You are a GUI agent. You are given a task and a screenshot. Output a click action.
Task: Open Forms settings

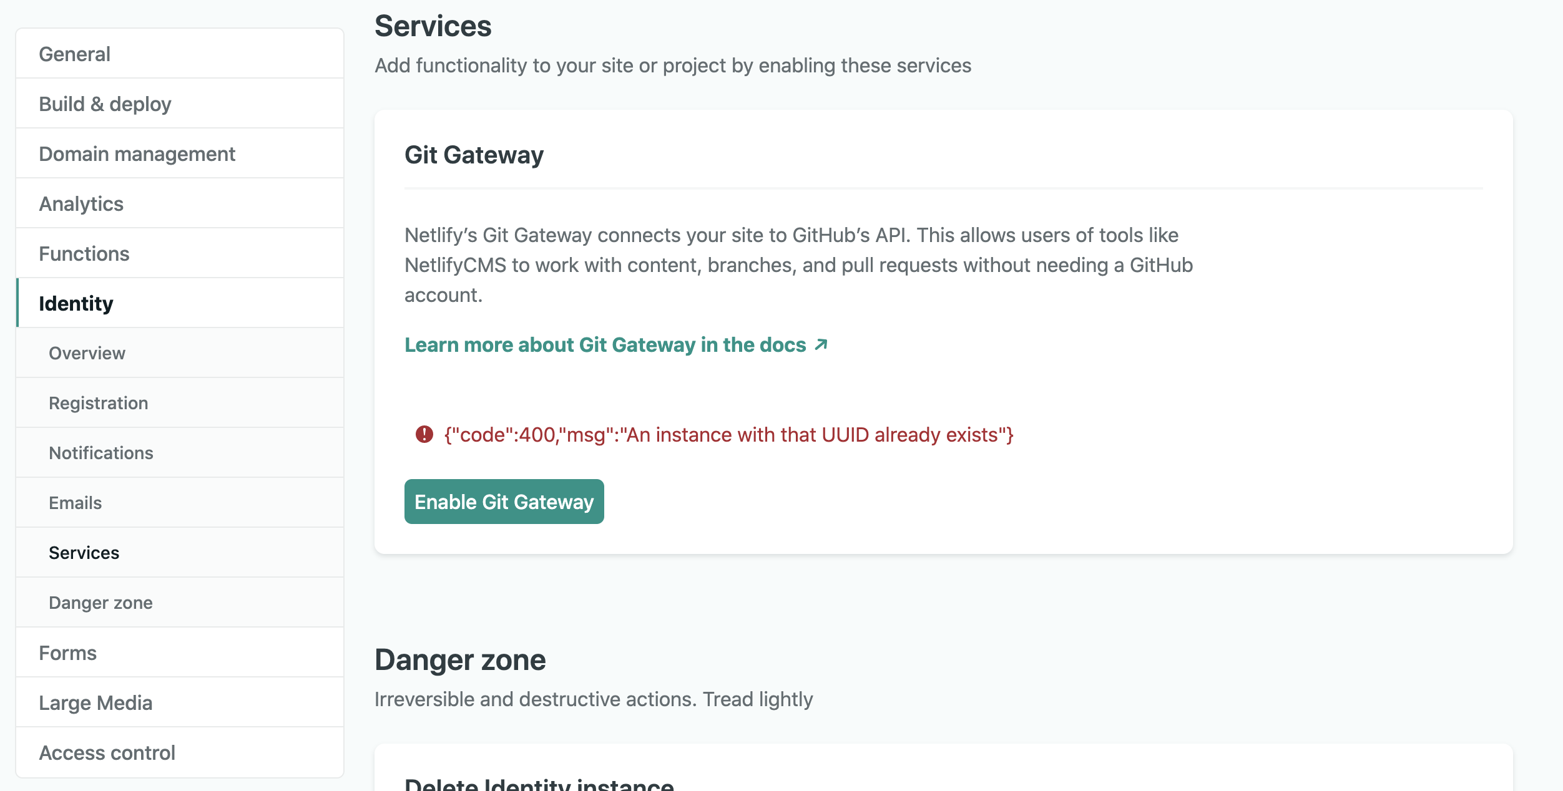(x=180, y=653)
